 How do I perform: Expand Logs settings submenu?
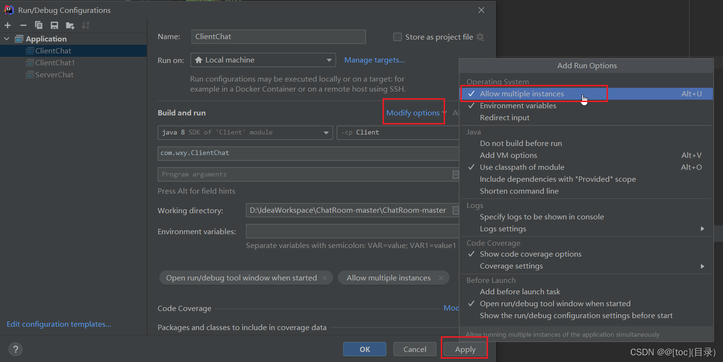(x=586, y=229)
